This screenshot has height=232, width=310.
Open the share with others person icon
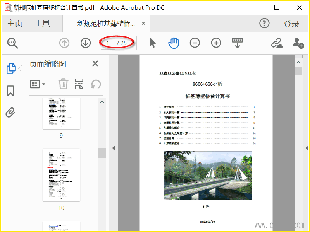[x=298, y=43]
